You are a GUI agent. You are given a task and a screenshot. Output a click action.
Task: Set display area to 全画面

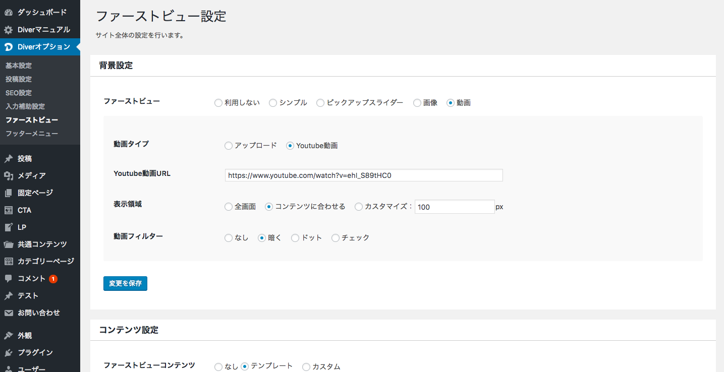tap(229, 207)
